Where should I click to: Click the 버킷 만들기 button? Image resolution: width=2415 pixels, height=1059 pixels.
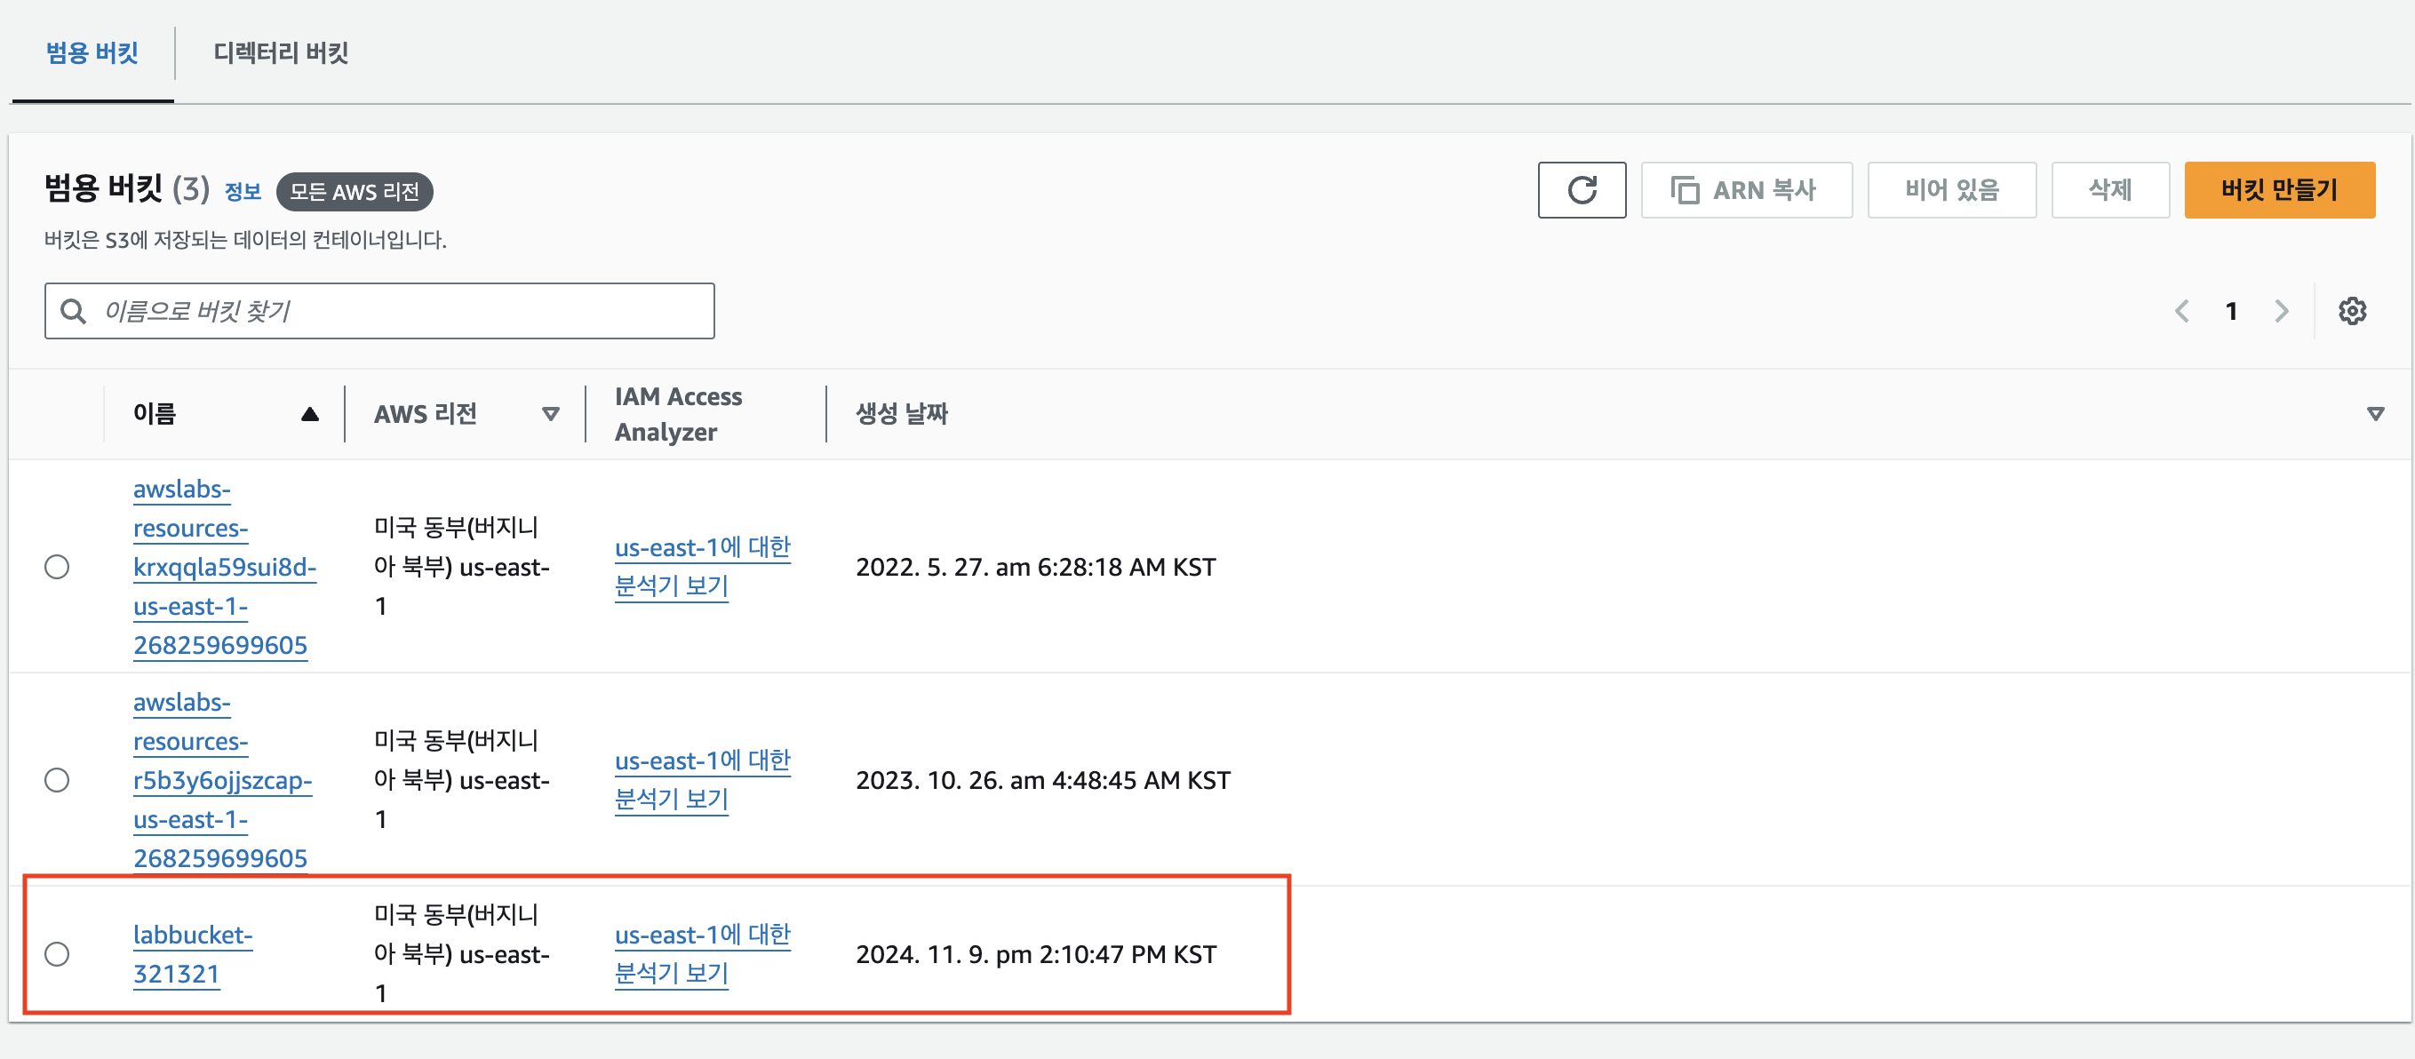2278,190
